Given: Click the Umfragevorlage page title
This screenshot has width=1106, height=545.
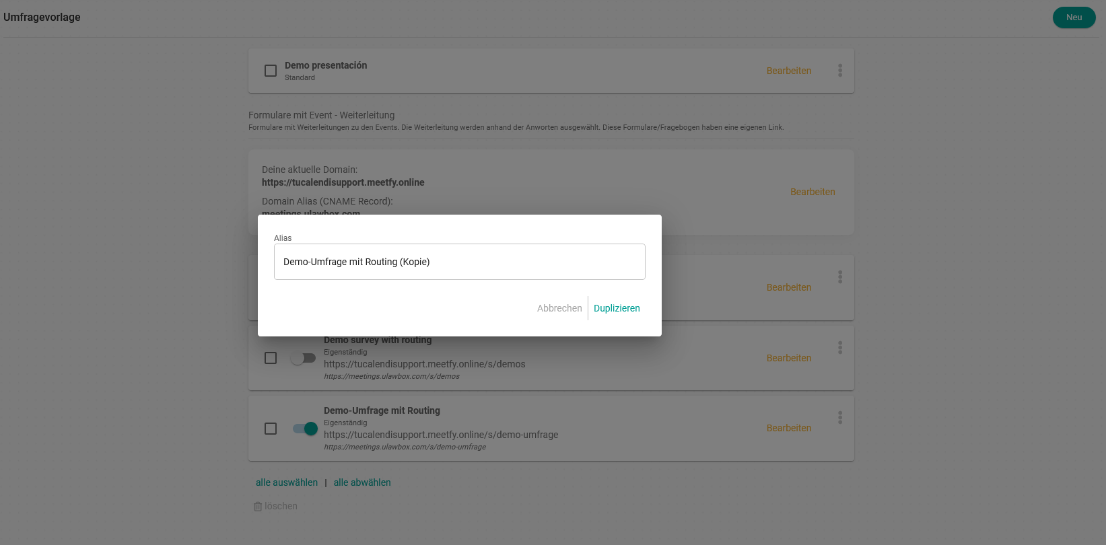Looking at the screenshot, I should (x=42, y=17).
